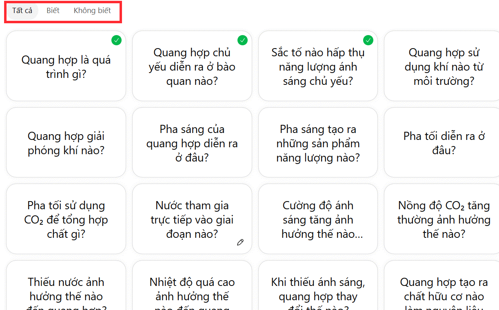Select the "Tất cả" filter tab
The width and height of the screenshot is (499, 310).
pos(22,11)
